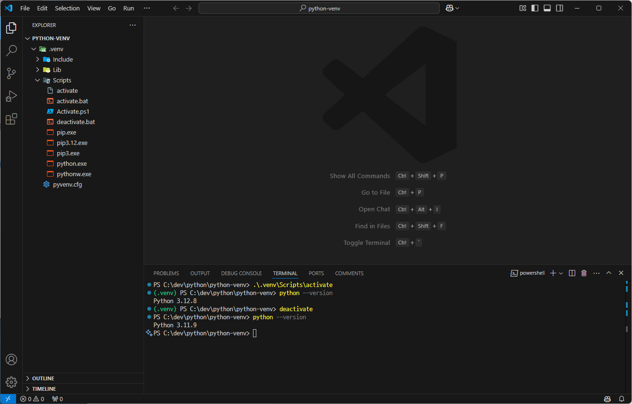The height and width of the screenshot is (404, 632).
Task: Go back with the left arrow
Action: 176,8
